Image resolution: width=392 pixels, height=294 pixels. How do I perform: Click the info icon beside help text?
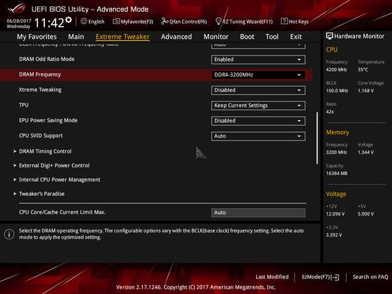pos(9,235)
